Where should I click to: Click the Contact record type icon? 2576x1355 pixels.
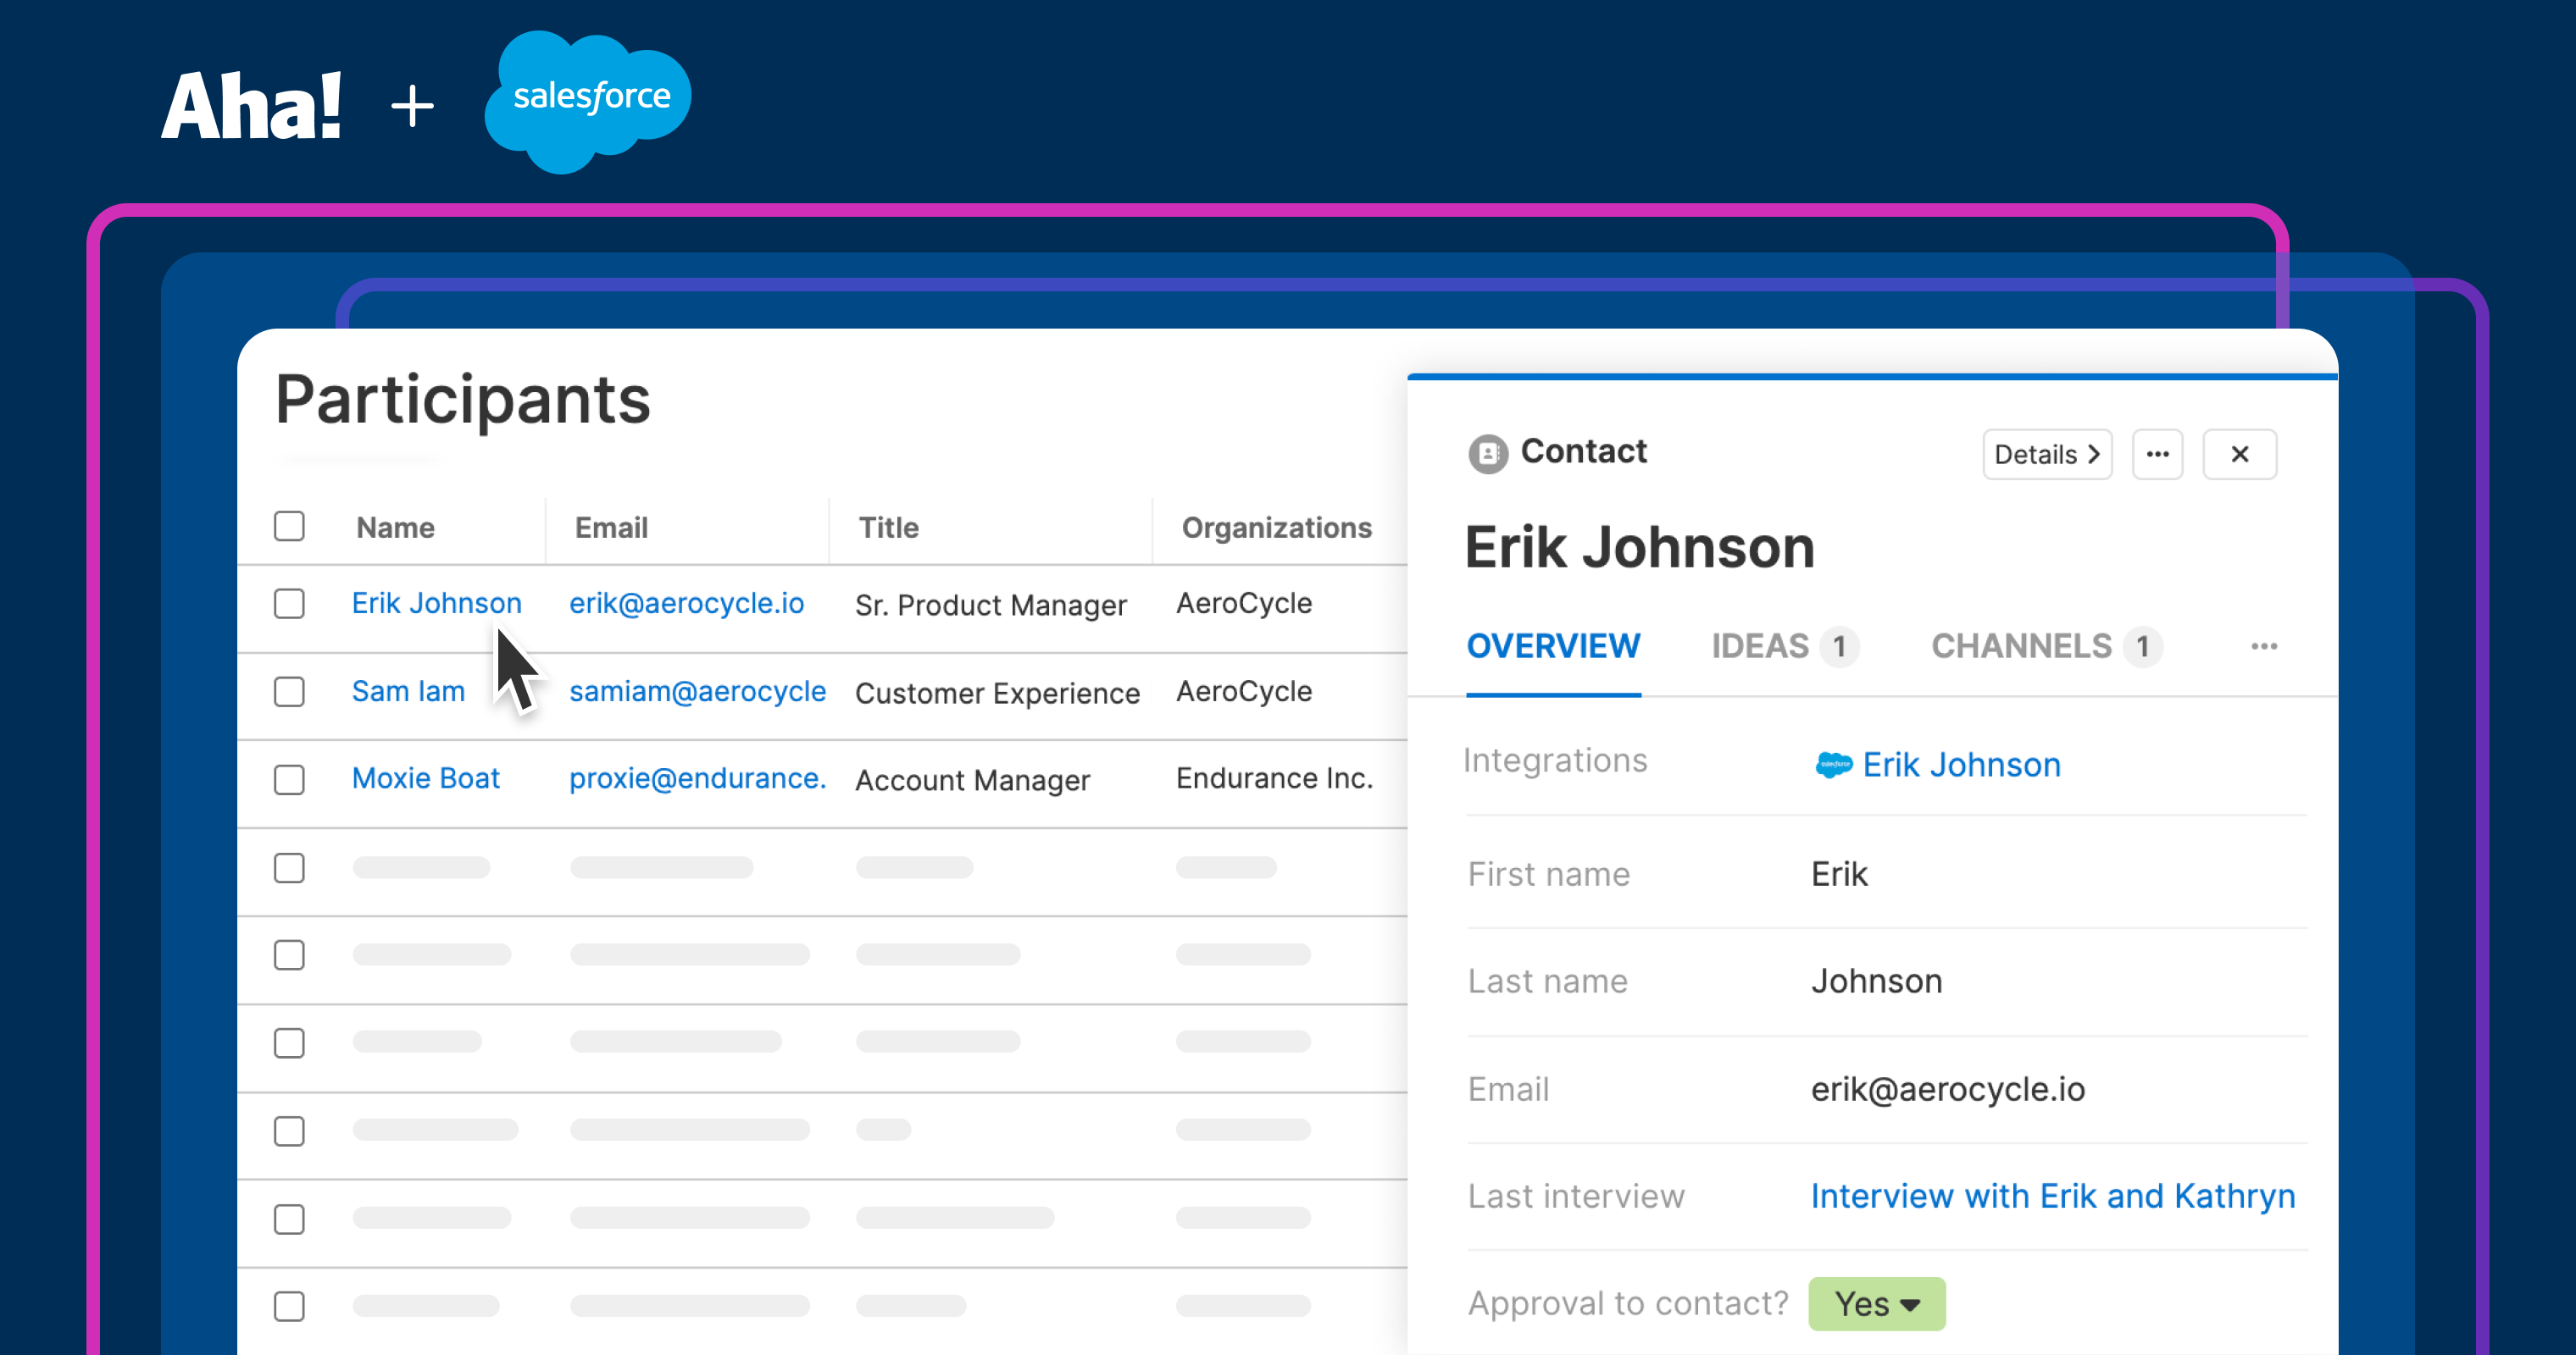pyautogui.click(x=1487, y=454)
